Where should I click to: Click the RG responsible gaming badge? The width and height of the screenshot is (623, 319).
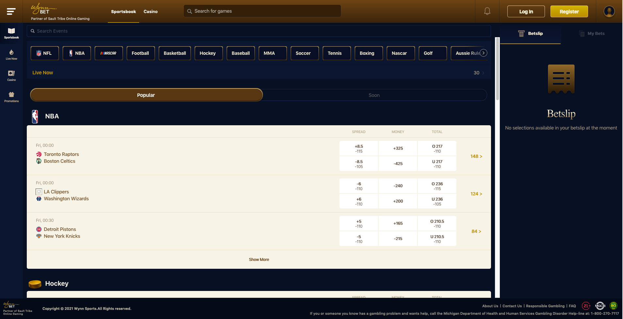(614, 306)
